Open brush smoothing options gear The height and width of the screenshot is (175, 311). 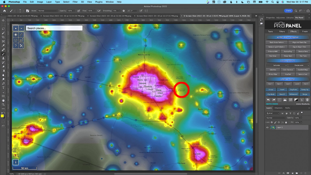[x=124, y=11]
